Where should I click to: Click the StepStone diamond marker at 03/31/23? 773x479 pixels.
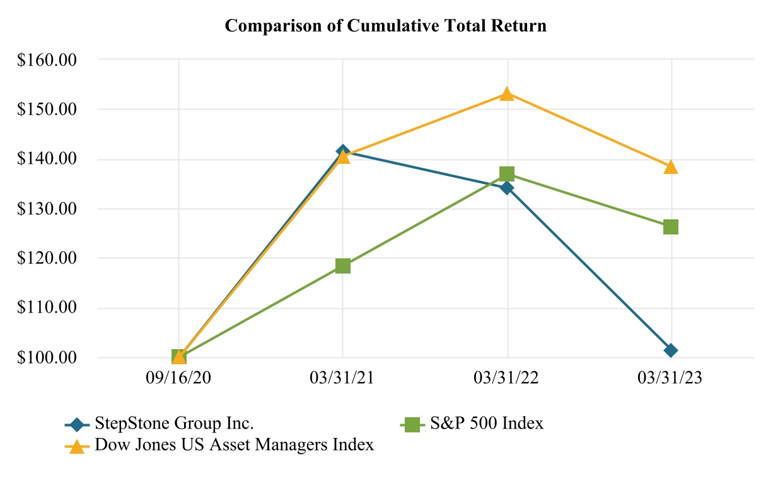pos(671,350)
